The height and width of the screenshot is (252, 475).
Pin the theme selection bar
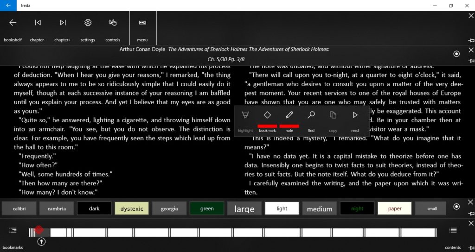click(x=471, y=214)
